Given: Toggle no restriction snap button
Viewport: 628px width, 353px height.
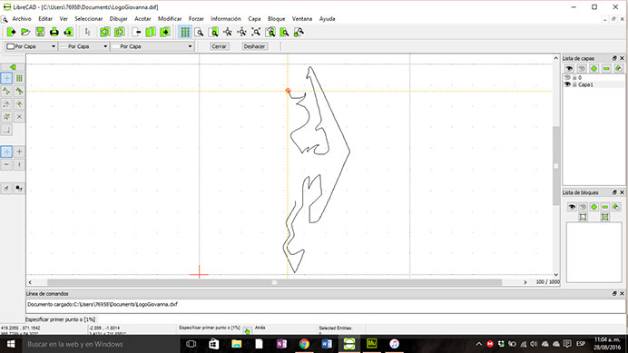Looking at the screenshot, I should [7, 152].
